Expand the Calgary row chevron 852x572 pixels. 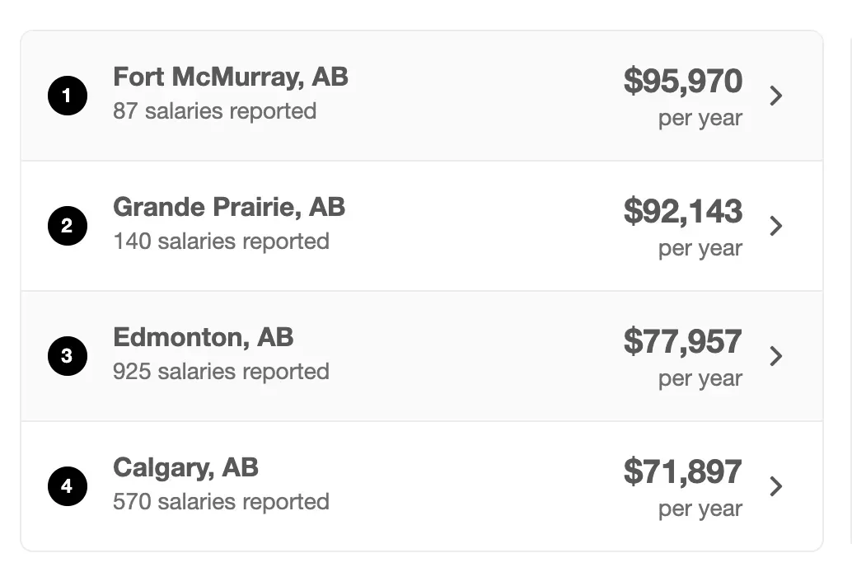point(776,486)
